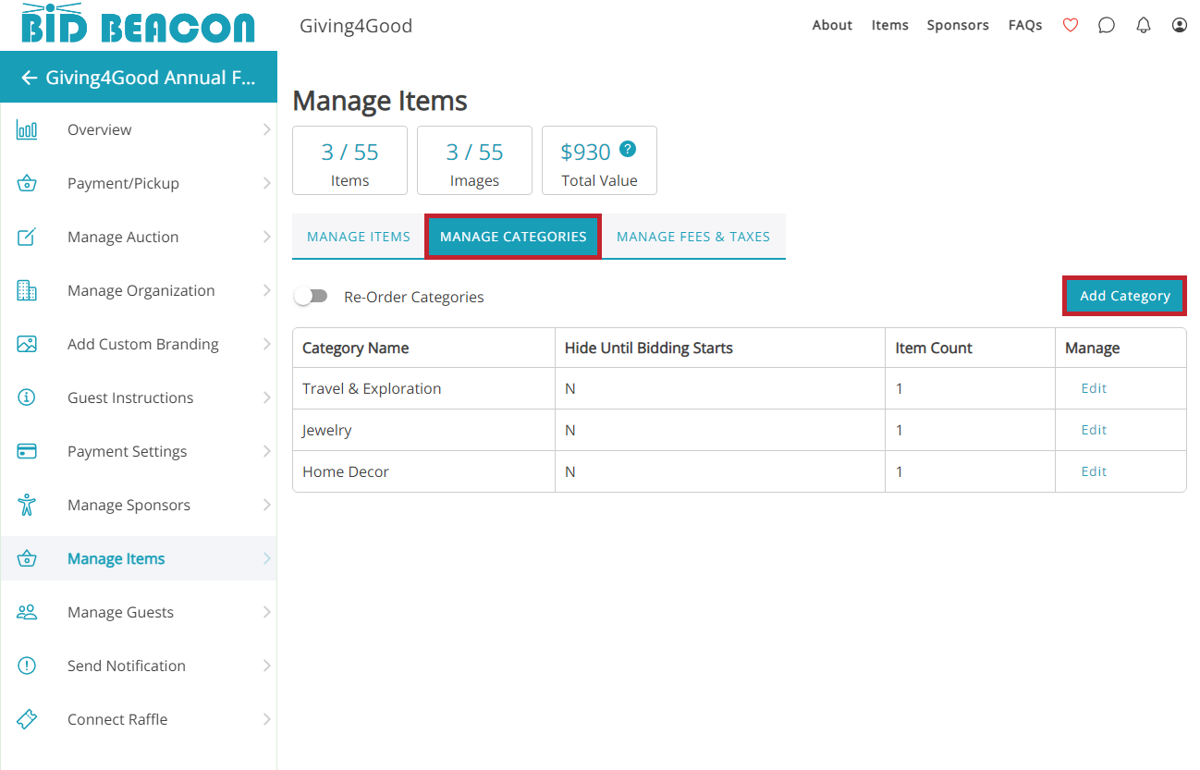This screenshot has height=770, width=1200.
Task: Click the Payment/Pickup basket icon
Action: pyautogui.click(x=27, y=183)
